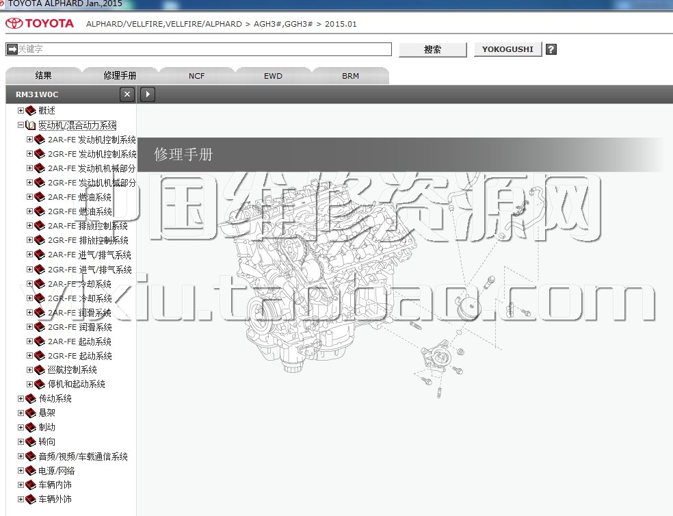Image resolution: width=673 pixels, height=516 pixels.
Task: Switch to the 修理手册 tab
Action: (120, 75)
